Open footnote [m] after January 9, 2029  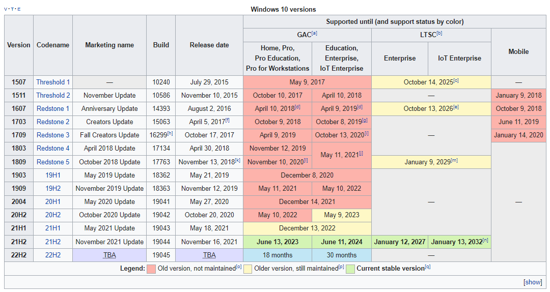coord(454,161)
